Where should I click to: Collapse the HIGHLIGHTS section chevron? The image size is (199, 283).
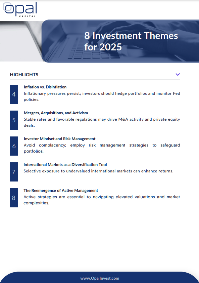[178, 75]
